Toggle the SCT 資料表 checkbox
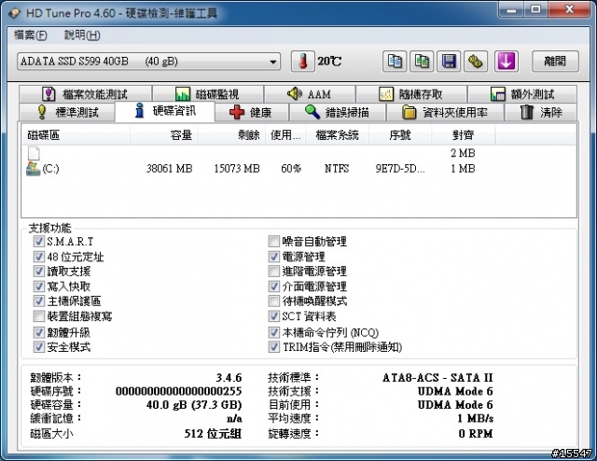 [x=273, y=316]
